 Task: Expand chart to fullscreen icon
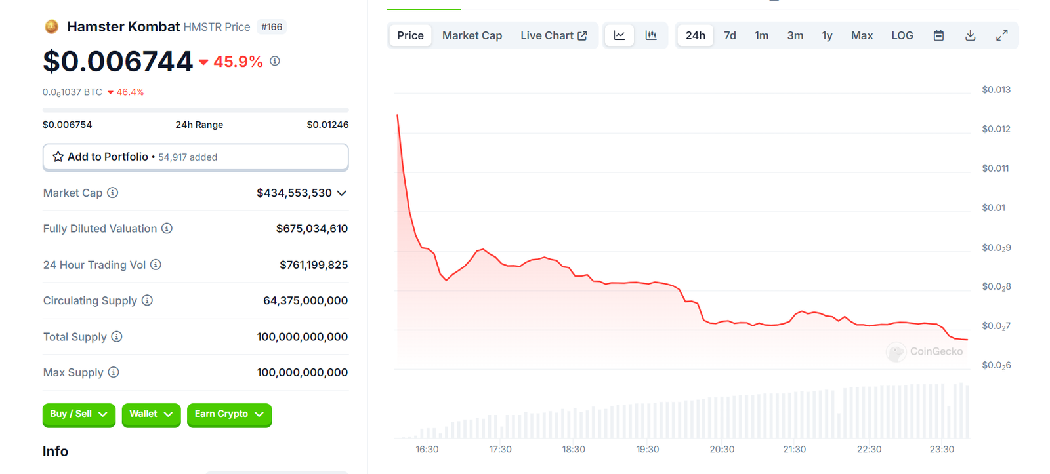coord(1001,35)
